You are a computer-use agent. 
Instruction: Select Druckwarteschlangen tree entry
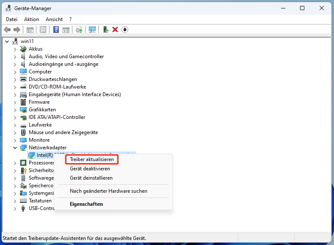click(x=53, y=79)
